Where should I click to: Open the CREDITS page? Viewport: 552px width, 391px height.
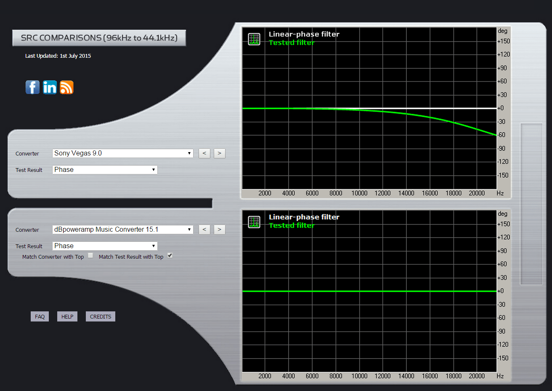[100, 316]
